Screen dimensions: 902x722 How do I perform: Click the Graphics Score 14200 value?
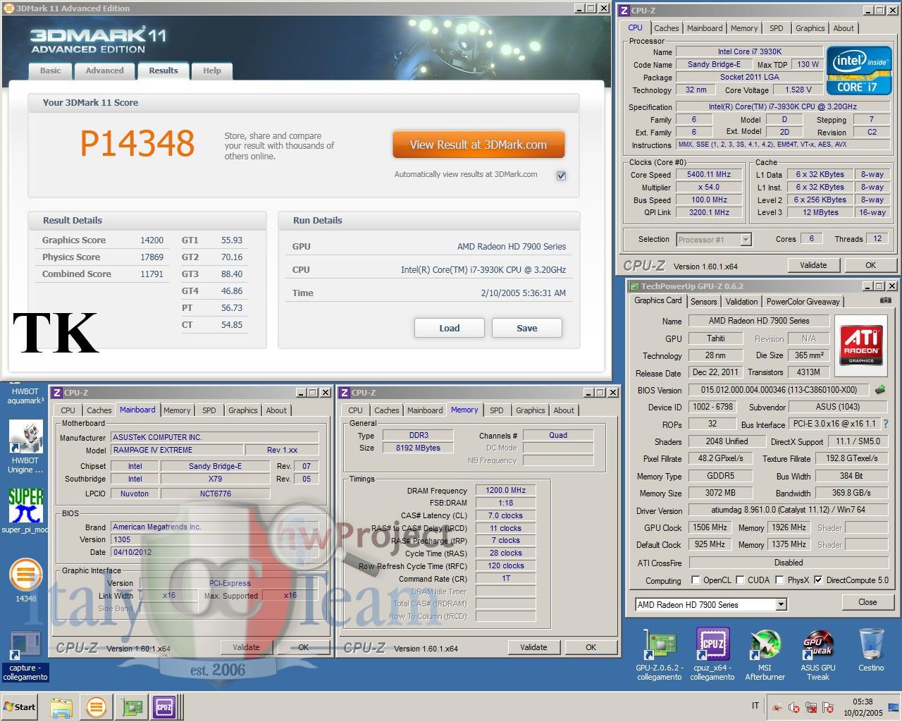pos(152,240)
